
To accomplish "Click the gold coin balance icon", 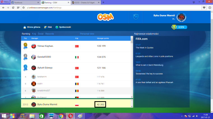I will pos(174,27).
